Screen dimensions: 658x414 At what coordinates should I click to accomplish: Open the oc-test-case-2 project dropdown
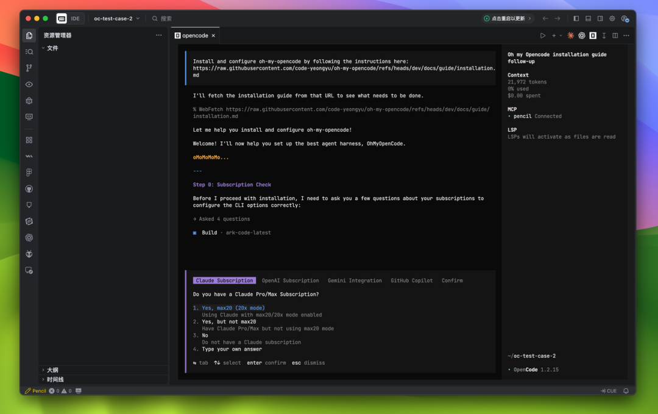pyautogui.click(x=116, y=18)
